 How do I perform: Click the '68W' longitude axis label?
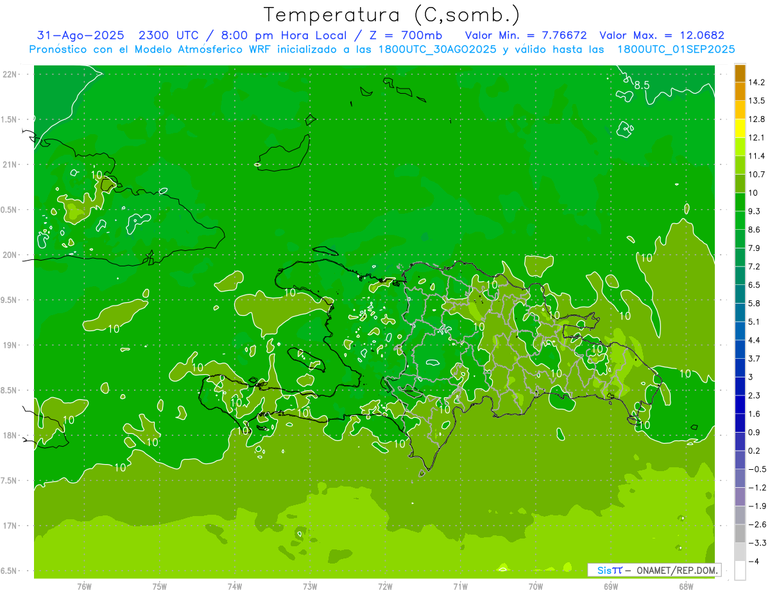pos(686,586)
